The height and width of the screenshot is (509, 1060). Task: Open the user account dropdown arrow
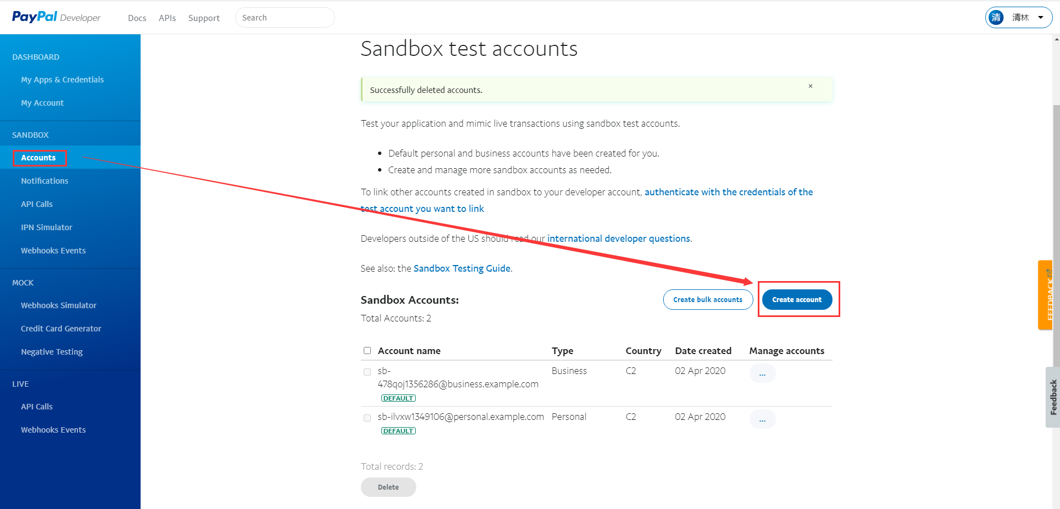(x=1041, y=17)
